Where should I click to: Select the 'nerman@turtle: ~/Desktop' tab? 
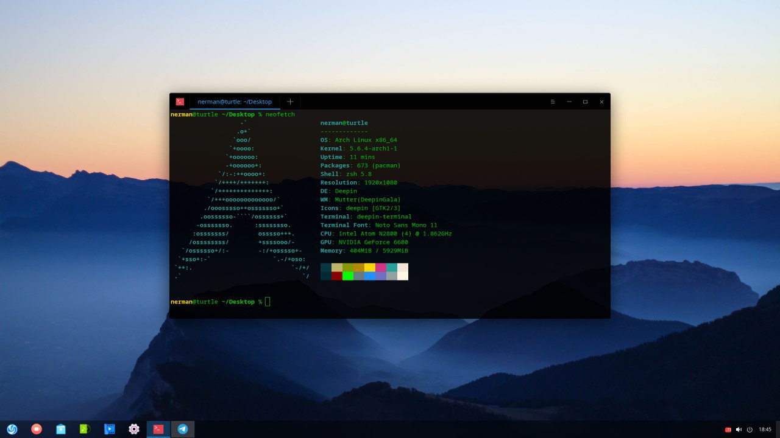pyautogui.click(x=235, y=102)
